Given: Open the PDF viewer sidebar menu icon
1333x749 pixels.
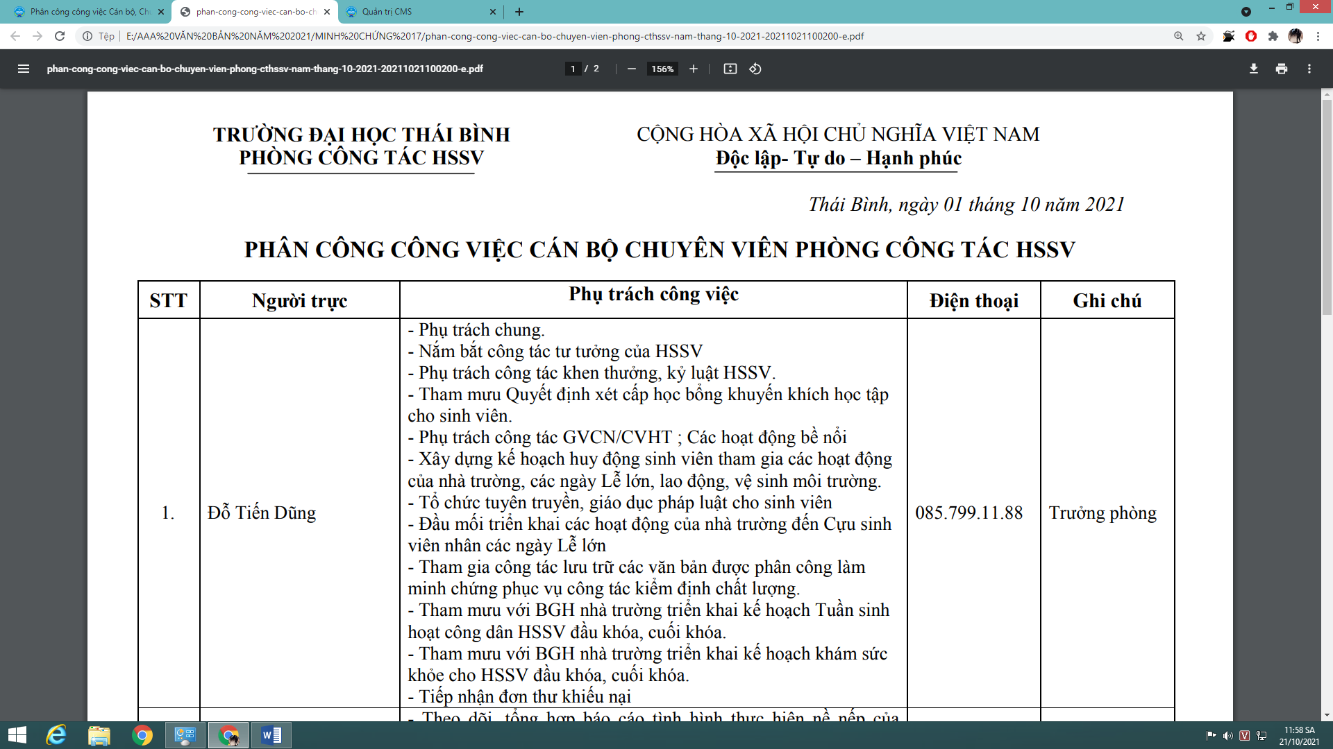Looking at the screenshot, I should pos(24,69).
